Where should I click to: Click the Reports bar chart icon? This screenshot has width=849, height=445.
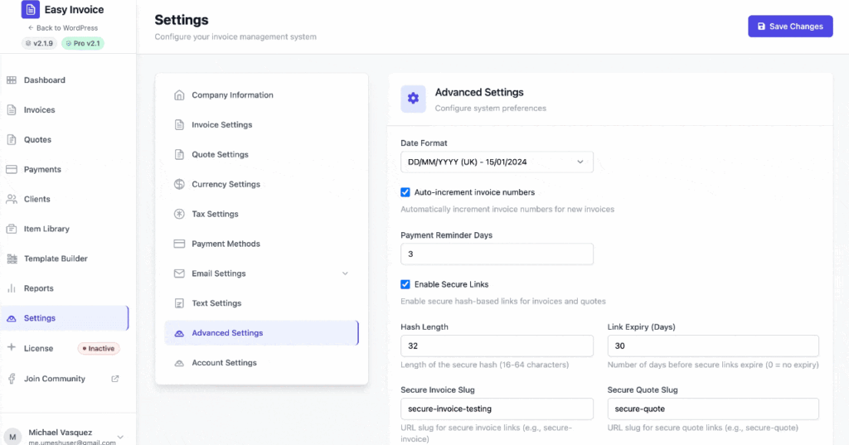pyautogui.click(x=12, y=288)
